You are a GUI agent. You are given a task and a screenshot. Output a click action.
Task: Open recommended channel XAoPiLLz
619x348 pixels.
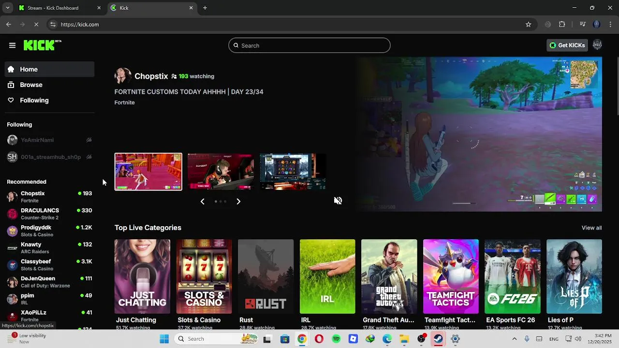49,316
